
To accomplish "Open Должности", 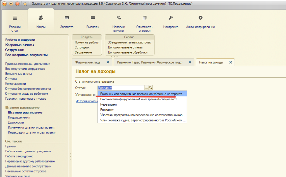I will click(16, 122).
